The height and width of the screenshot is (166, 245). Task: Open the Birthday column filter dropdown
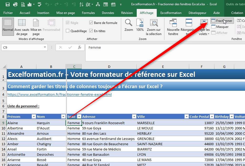click(x=232, y=117)
